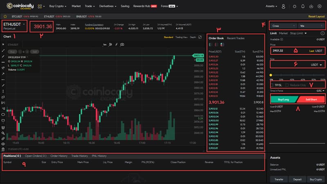The height and width of the screenshot is (184, 327).
Task: Open the Saving menu item
Action: tap(125, 6)
